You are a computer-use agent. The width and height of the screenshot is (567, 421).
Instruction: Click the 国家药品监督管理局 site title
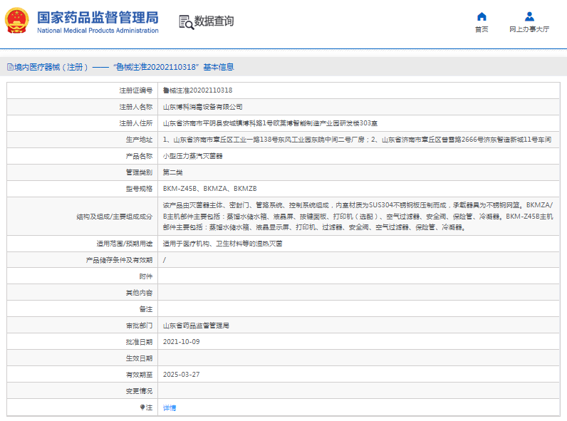tap(98, 18)
